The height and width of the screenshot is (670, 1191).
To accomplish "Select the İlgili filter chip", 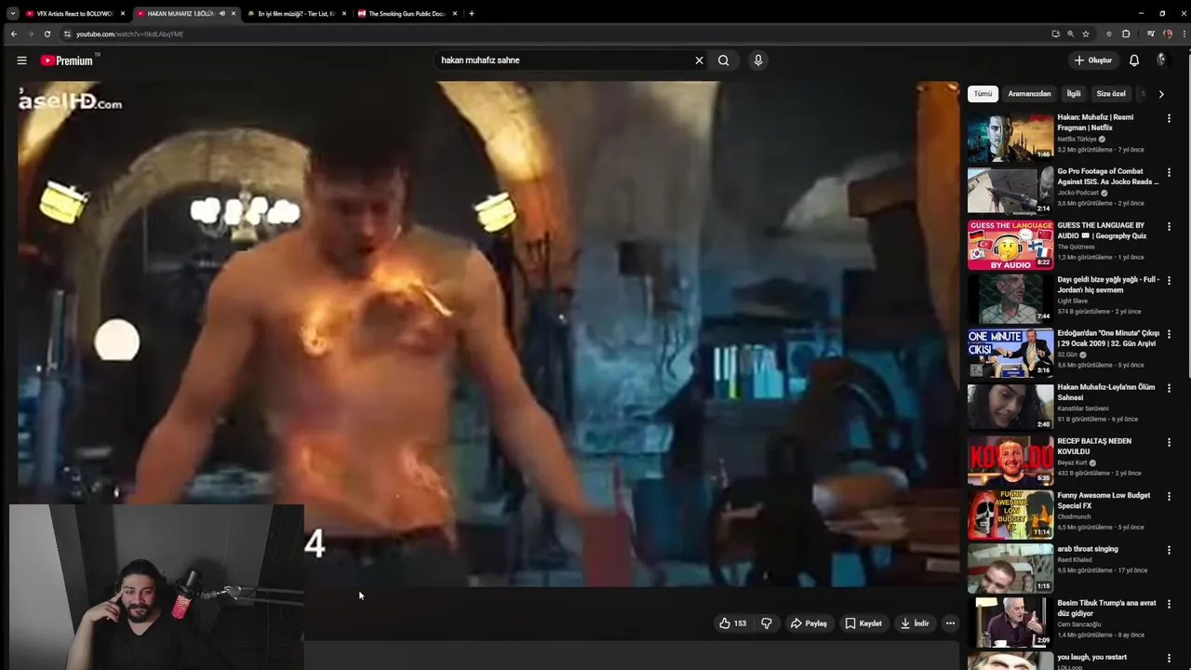I will [1074, 94].
